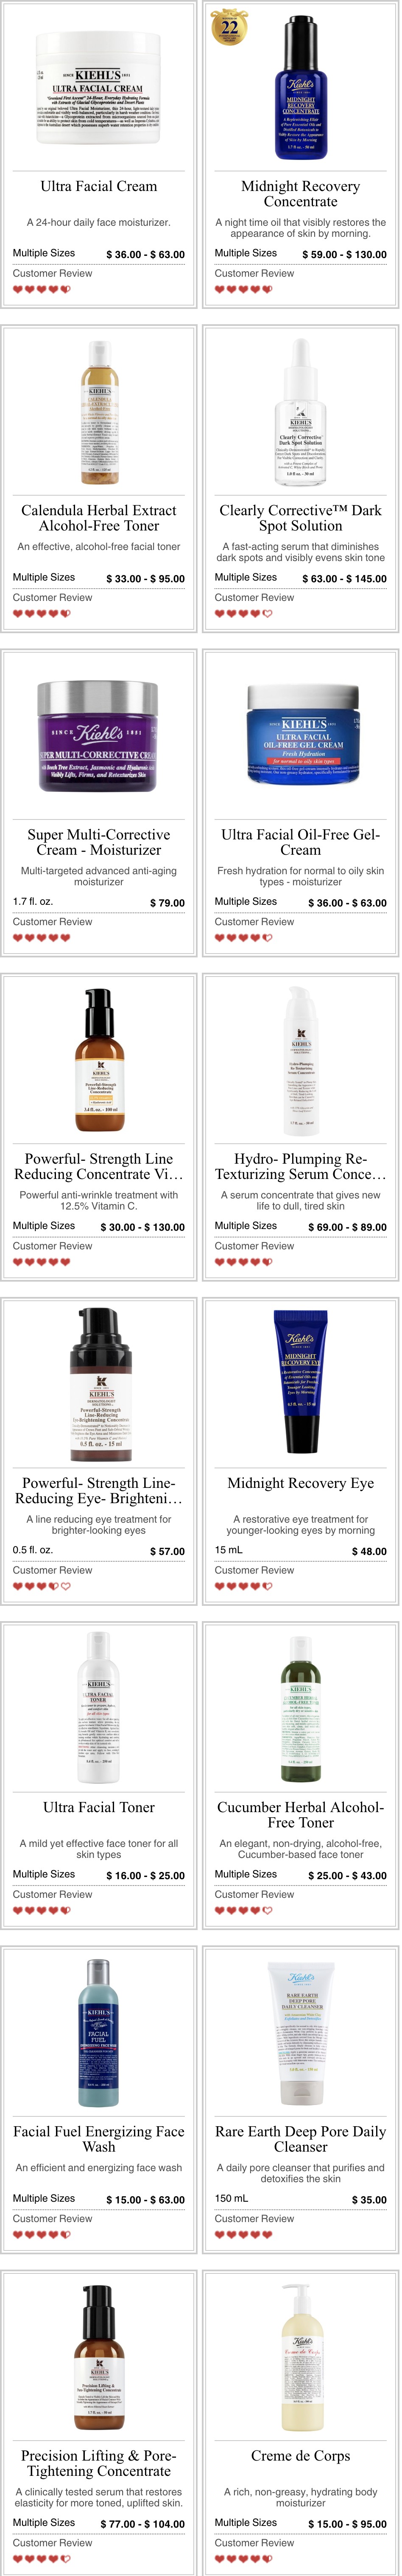
Task: Open Powerful-Strength Line Reducing Concentrate title
Action: pyautogui.click(x=99, y=1166)
